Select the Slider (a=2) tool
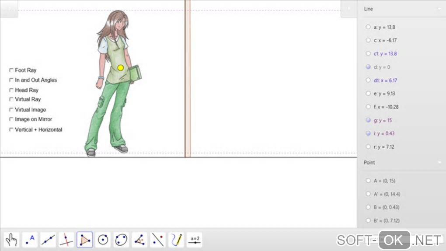The height and width of the screenshot is (251, 446). [195, 240]
